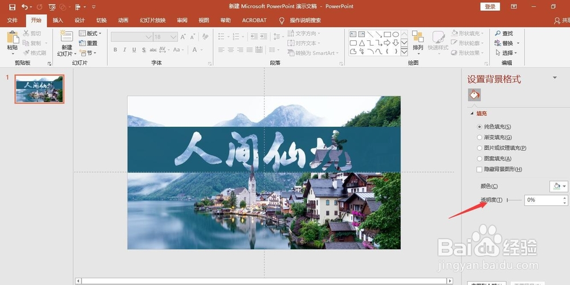Select slide 1 thumbnail
Viewport: 570px width, 285px height.
click(39, 89)
